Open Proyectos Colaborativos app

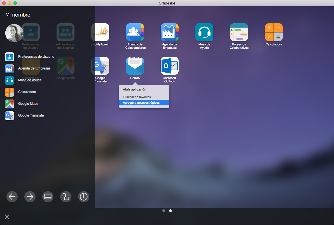[x=239, y=32]
